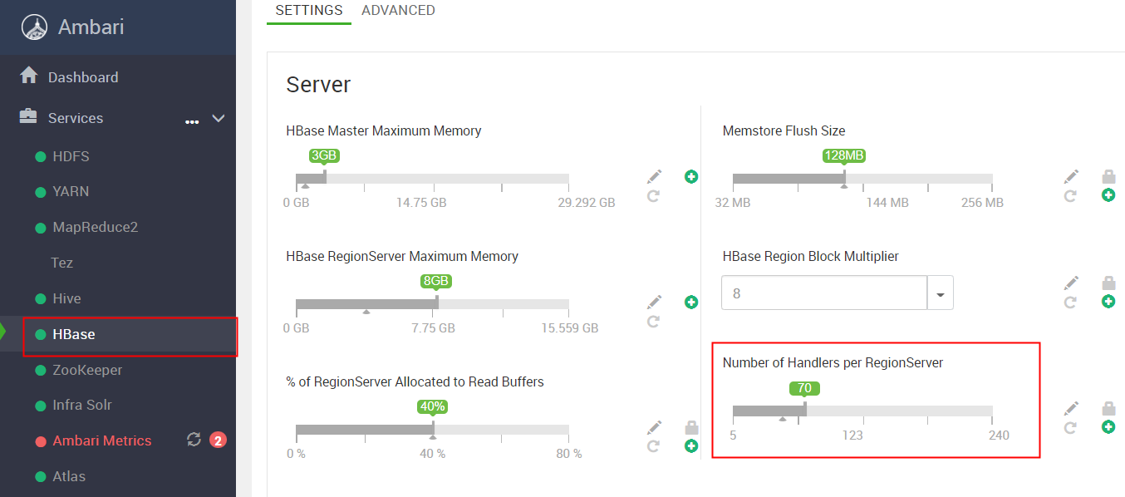Click the Number of Handlers per RegionServer slider
The width and height of the screenshot is (1125, 497).
[x=862, y=411]
